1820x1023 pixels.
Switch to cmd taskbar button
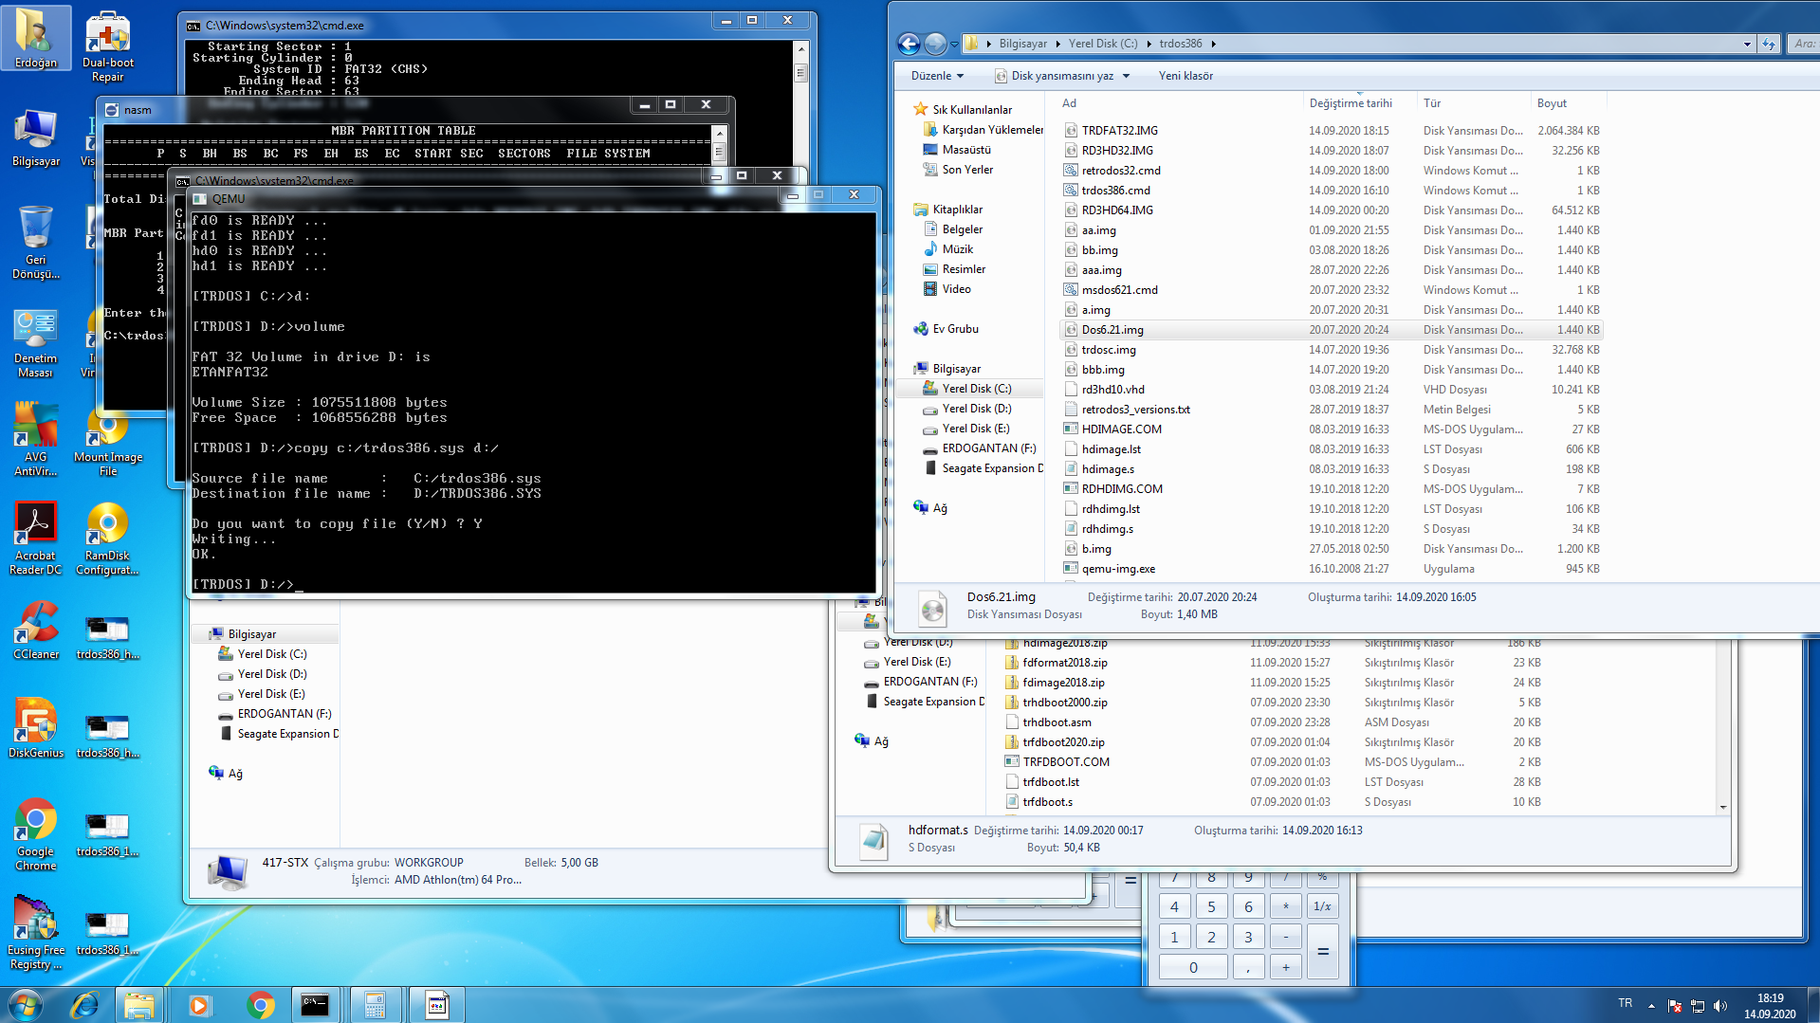315,1005
